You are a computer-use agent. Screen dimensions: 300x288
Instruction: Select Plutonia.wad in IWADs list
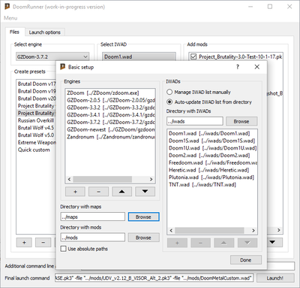pyautogui.click(x=212, y=177)
